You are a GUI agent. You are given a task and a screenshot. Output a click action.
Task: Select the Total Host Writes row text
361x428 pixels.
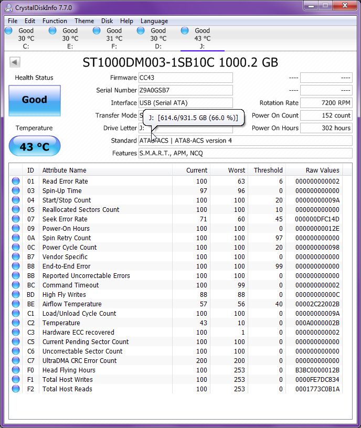coord(68,379)
